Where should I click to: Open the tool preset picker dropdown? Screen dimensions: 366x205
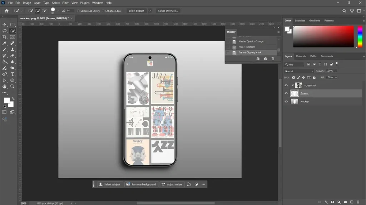pos(22,11)
